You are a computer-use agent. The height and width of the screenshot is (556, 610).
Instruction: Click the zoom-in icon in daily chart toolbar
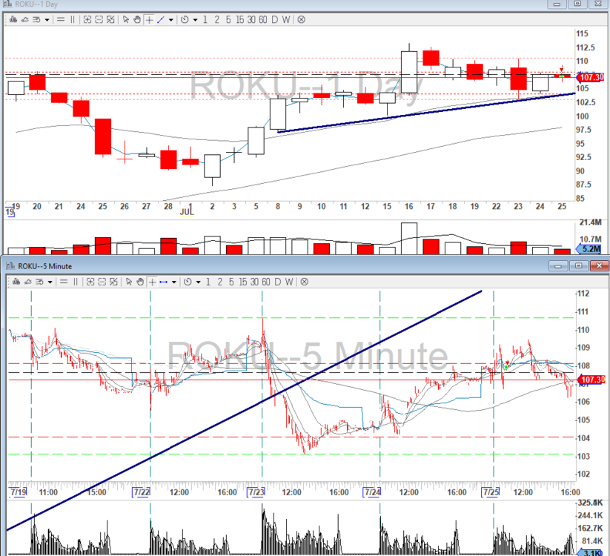tap(87, 19)
